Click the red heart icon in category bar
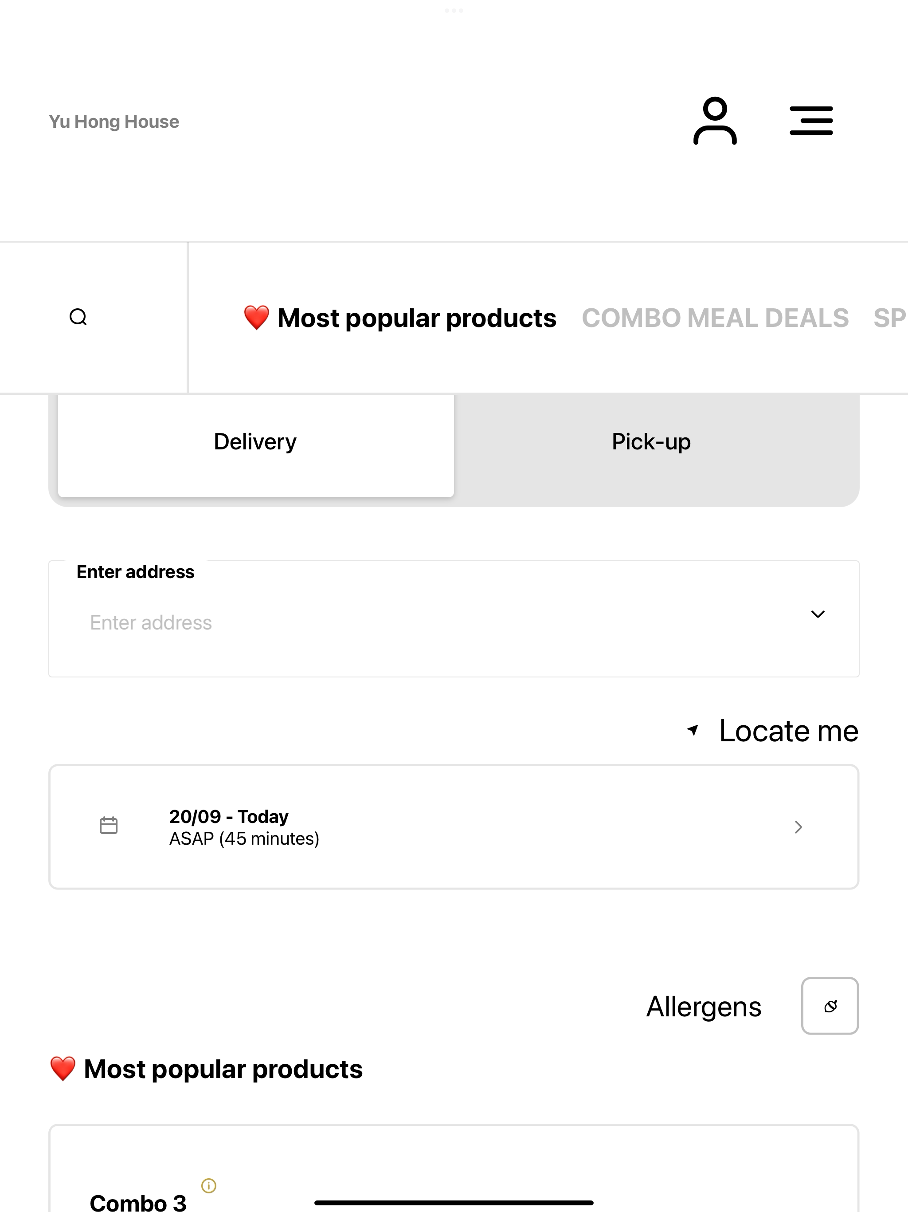Screen dimensions: 908x1212 (256, 318)
